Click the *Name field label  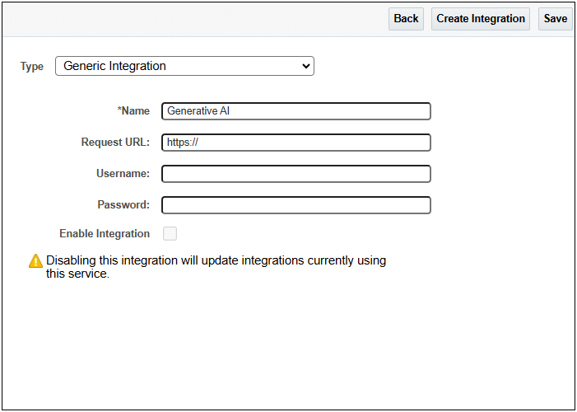[133, 111]
